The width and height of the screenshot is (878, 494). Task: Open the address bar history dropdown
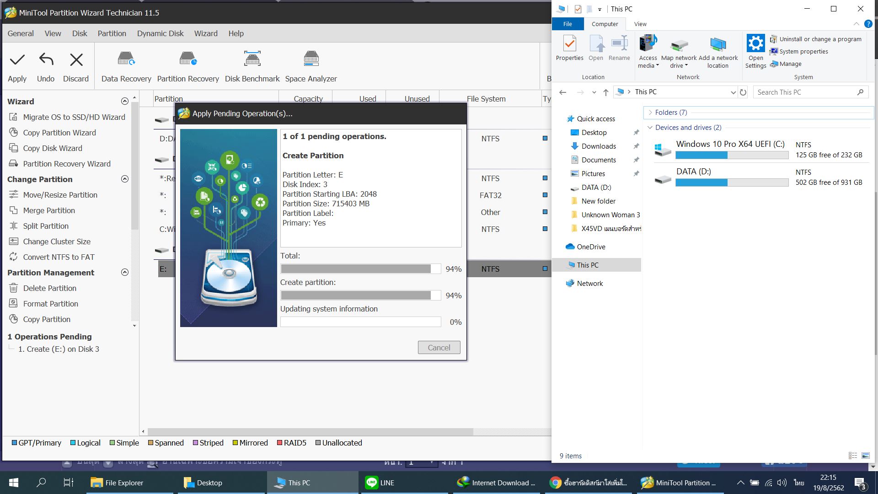[x=733, y=92]
